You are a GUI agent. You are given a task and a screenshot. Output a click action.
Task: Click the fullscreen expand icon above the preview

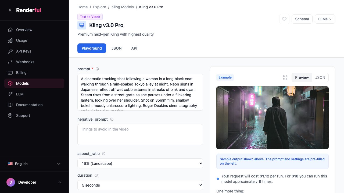(285, 77)
